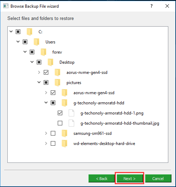Click the wd-elements-desktop-hard-drive folder icon
This screenshot has height=187, width=176.
tap(64, 143)
